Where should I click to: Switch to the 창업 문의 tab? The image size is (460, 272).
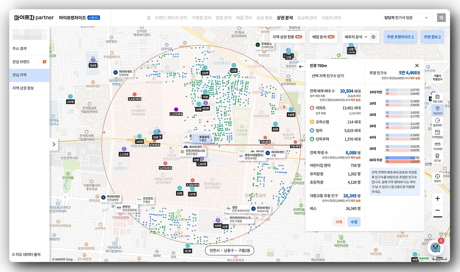point(224,18)
